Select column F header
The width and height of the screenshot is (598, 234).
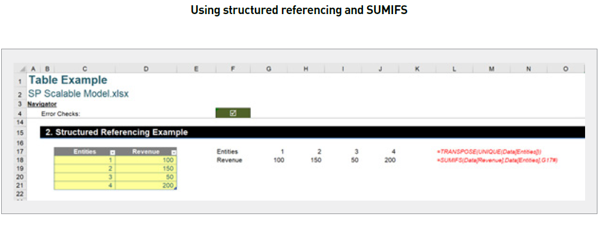pos(233,69)
